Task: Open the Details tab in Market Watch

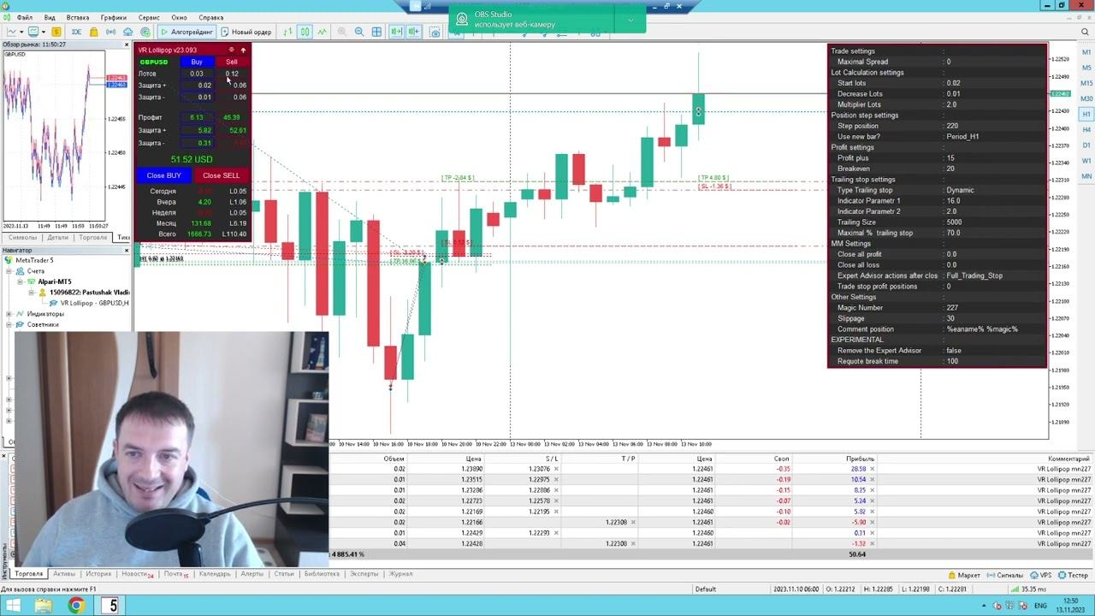Action: (57, 238)
